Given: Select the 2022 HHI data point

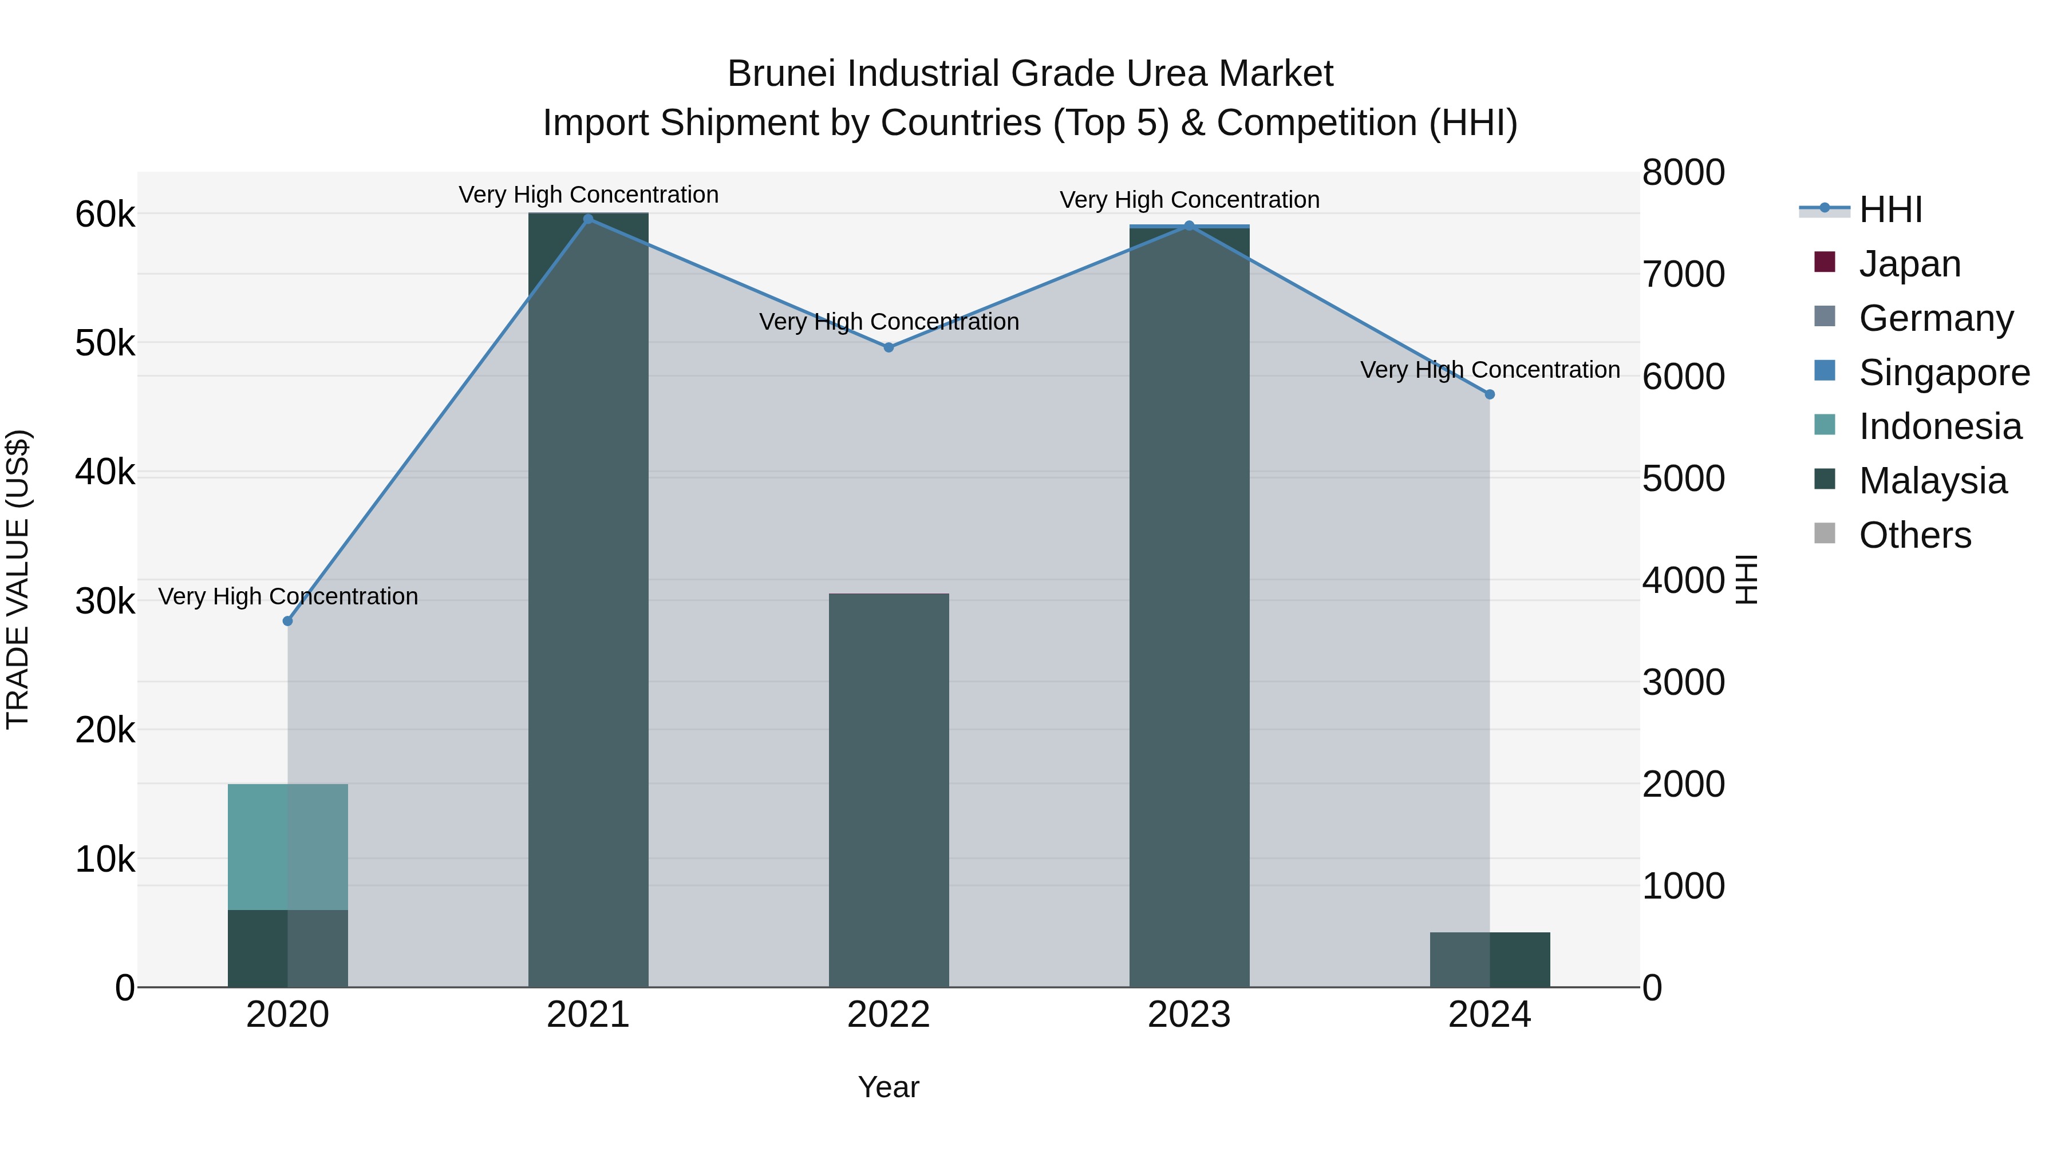Looking at the screenshot, I should (x=889, y=347).
